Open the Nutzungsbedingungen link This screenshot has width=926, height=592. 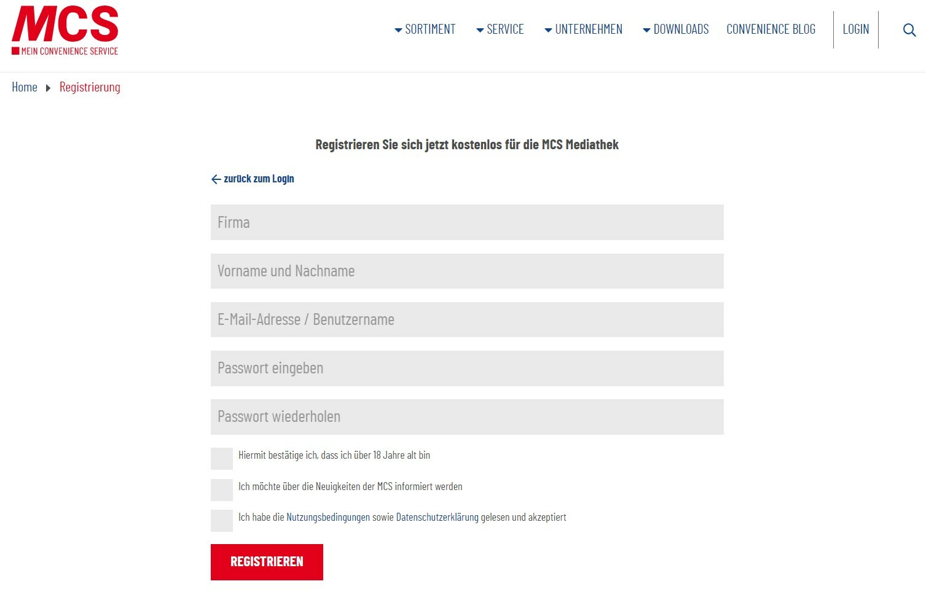pyautogui.click(x=328, y=517)
